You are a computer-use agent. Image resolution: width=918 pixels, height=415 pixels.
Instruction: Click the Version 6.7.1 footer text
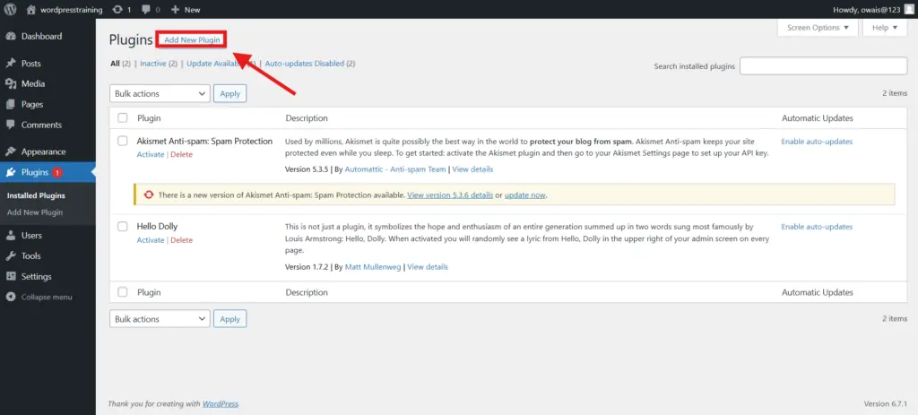(x=885, y=404)
